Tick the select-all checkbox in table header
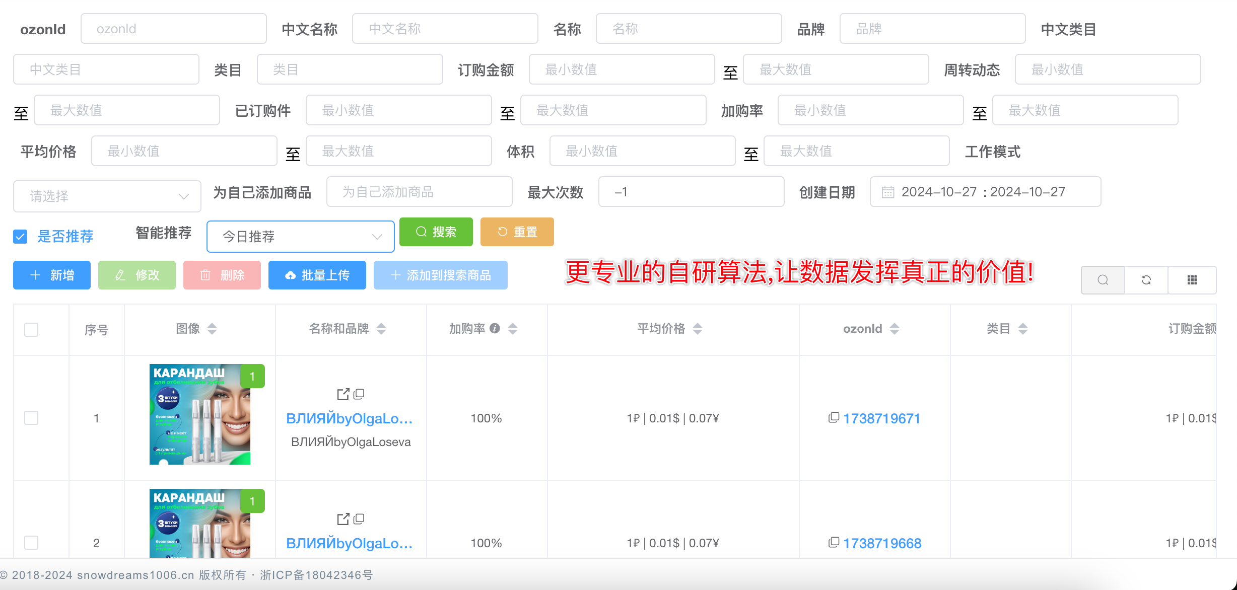Image resolution: width=1237 pixels, height=590 pixels. click(31, 330)
